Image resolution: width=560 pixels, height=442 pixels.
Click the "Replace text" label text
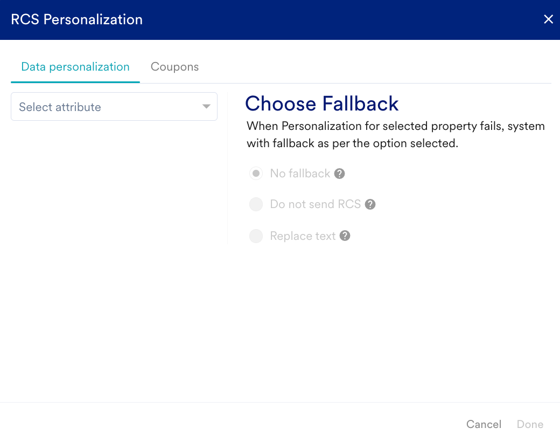(303, 236)
